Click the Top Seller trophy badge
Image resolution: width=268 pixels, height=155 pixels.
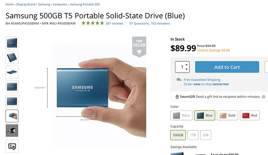(x=139, y=47)
